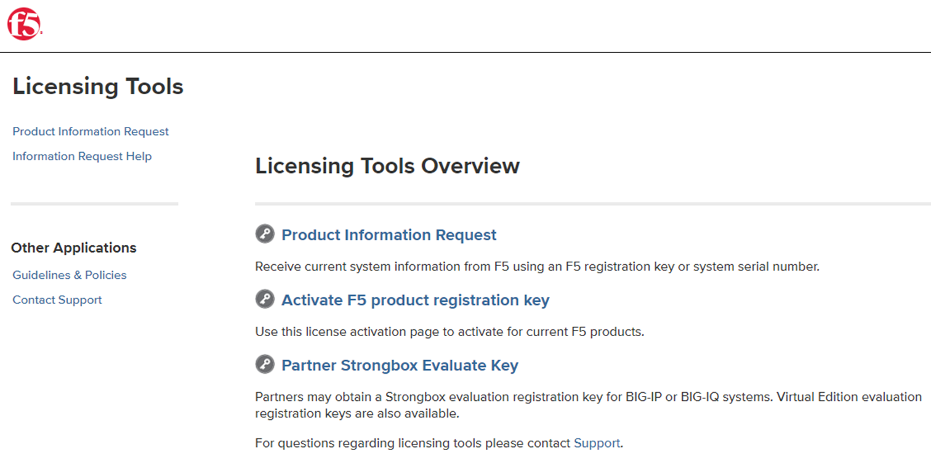
Task: Open Information Request Help link
Action: tap(82, 156)
